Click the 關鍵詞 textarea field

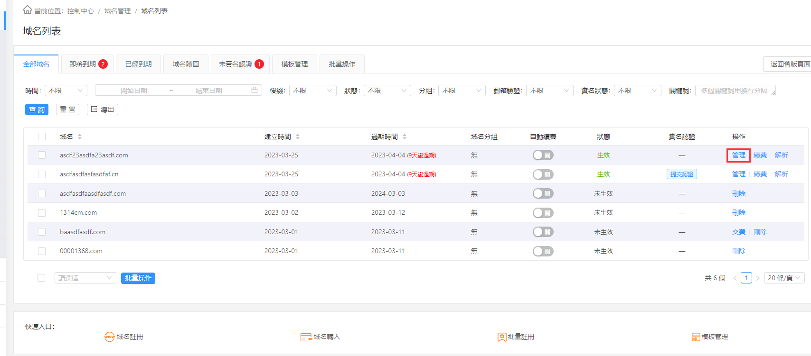tap(736, 91)
